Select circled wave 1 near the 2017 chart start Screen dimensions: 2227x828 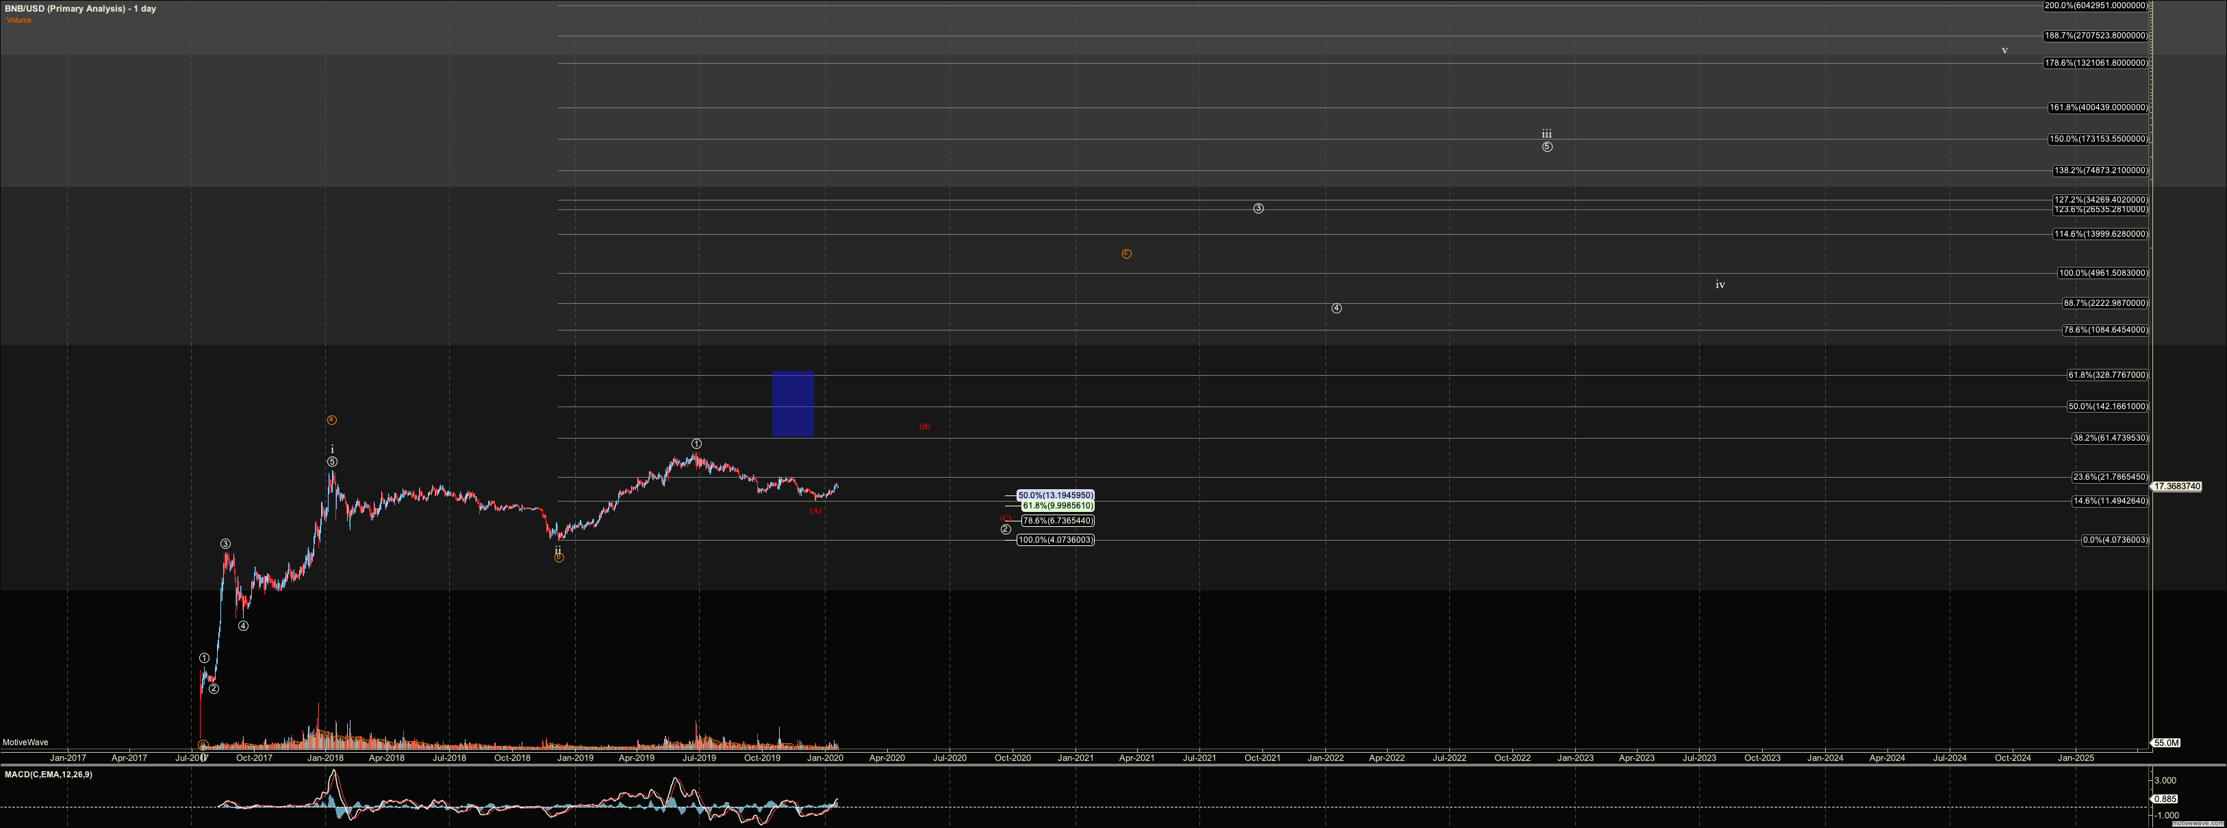pyautogui.click(x=204, y=658)
